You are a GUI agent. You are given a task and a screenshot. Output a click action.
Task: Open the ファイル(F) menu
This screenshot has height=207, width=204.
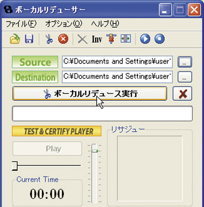coord(21,24)
